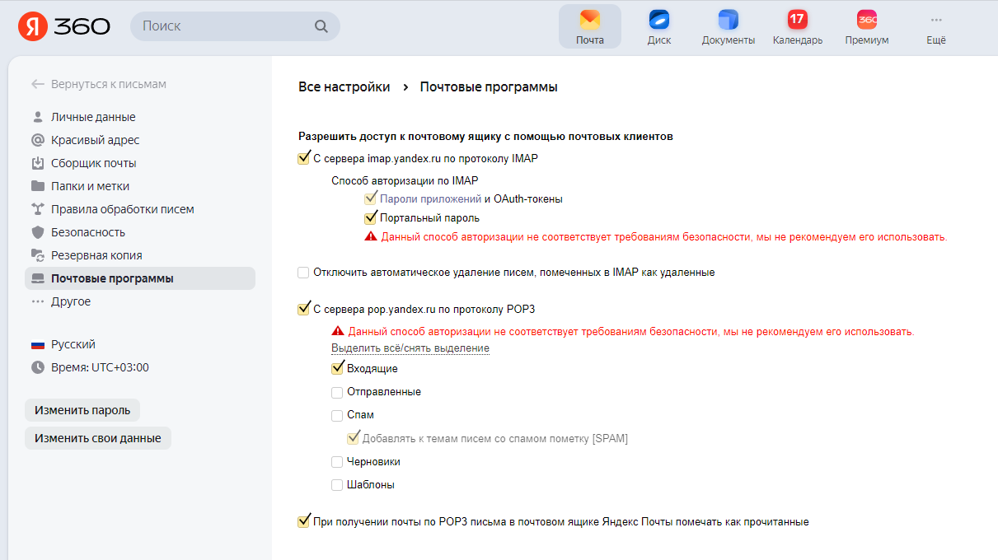Expand Все настройки breadcrumb

point(343,86)
